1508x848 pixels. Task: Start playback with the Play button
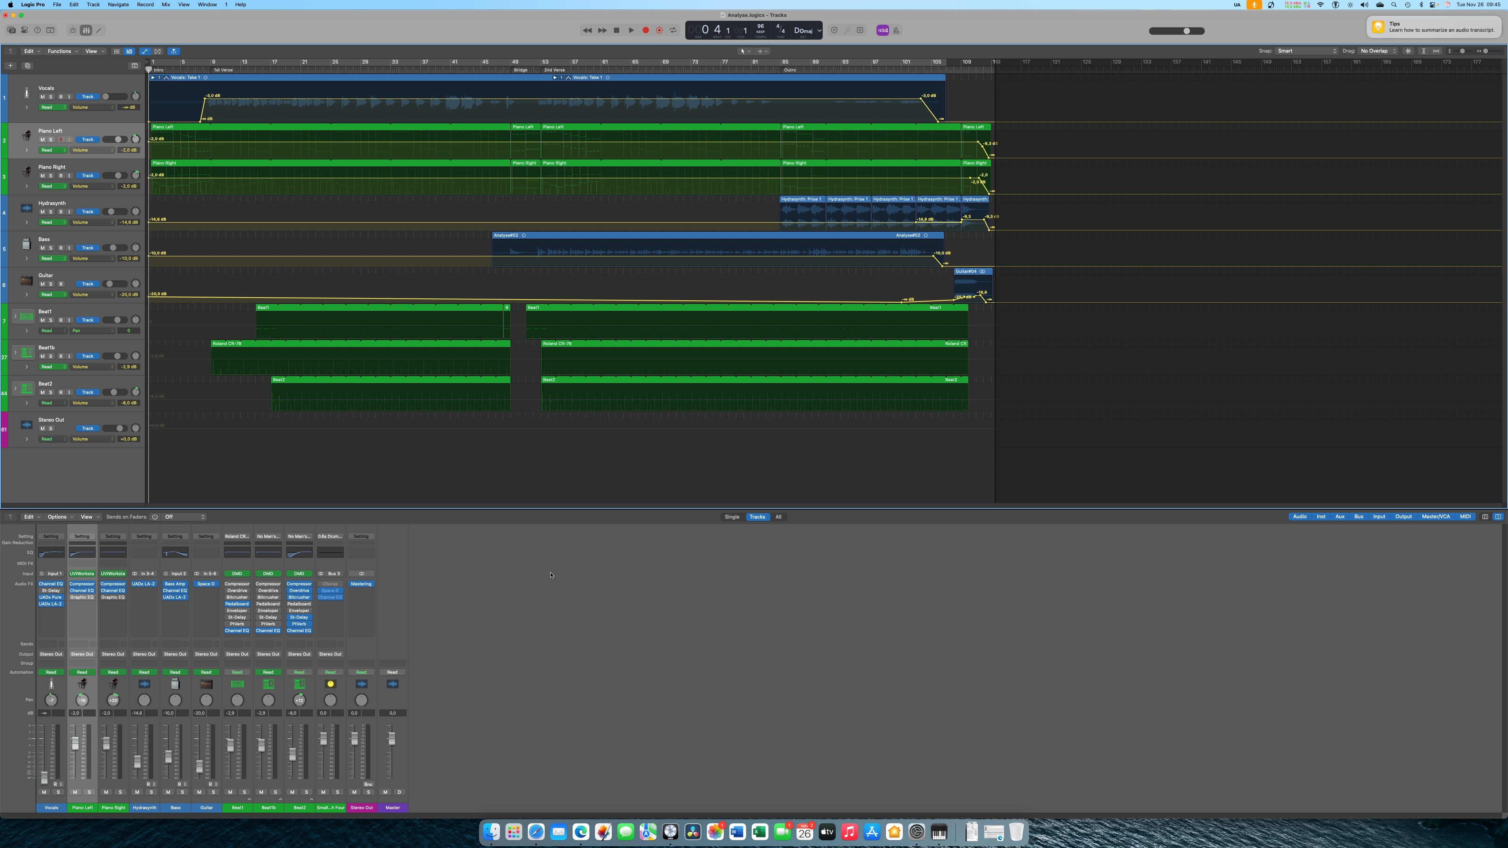(631, 31)
